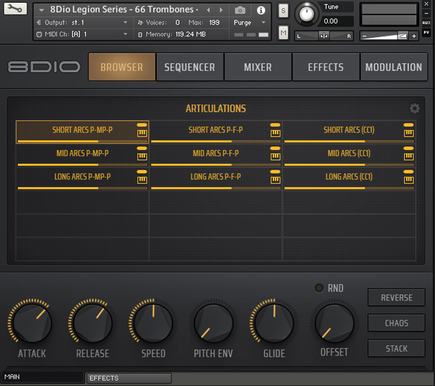Toggle the PV button
Screen dimensions: 435x386
coord(426,32)
